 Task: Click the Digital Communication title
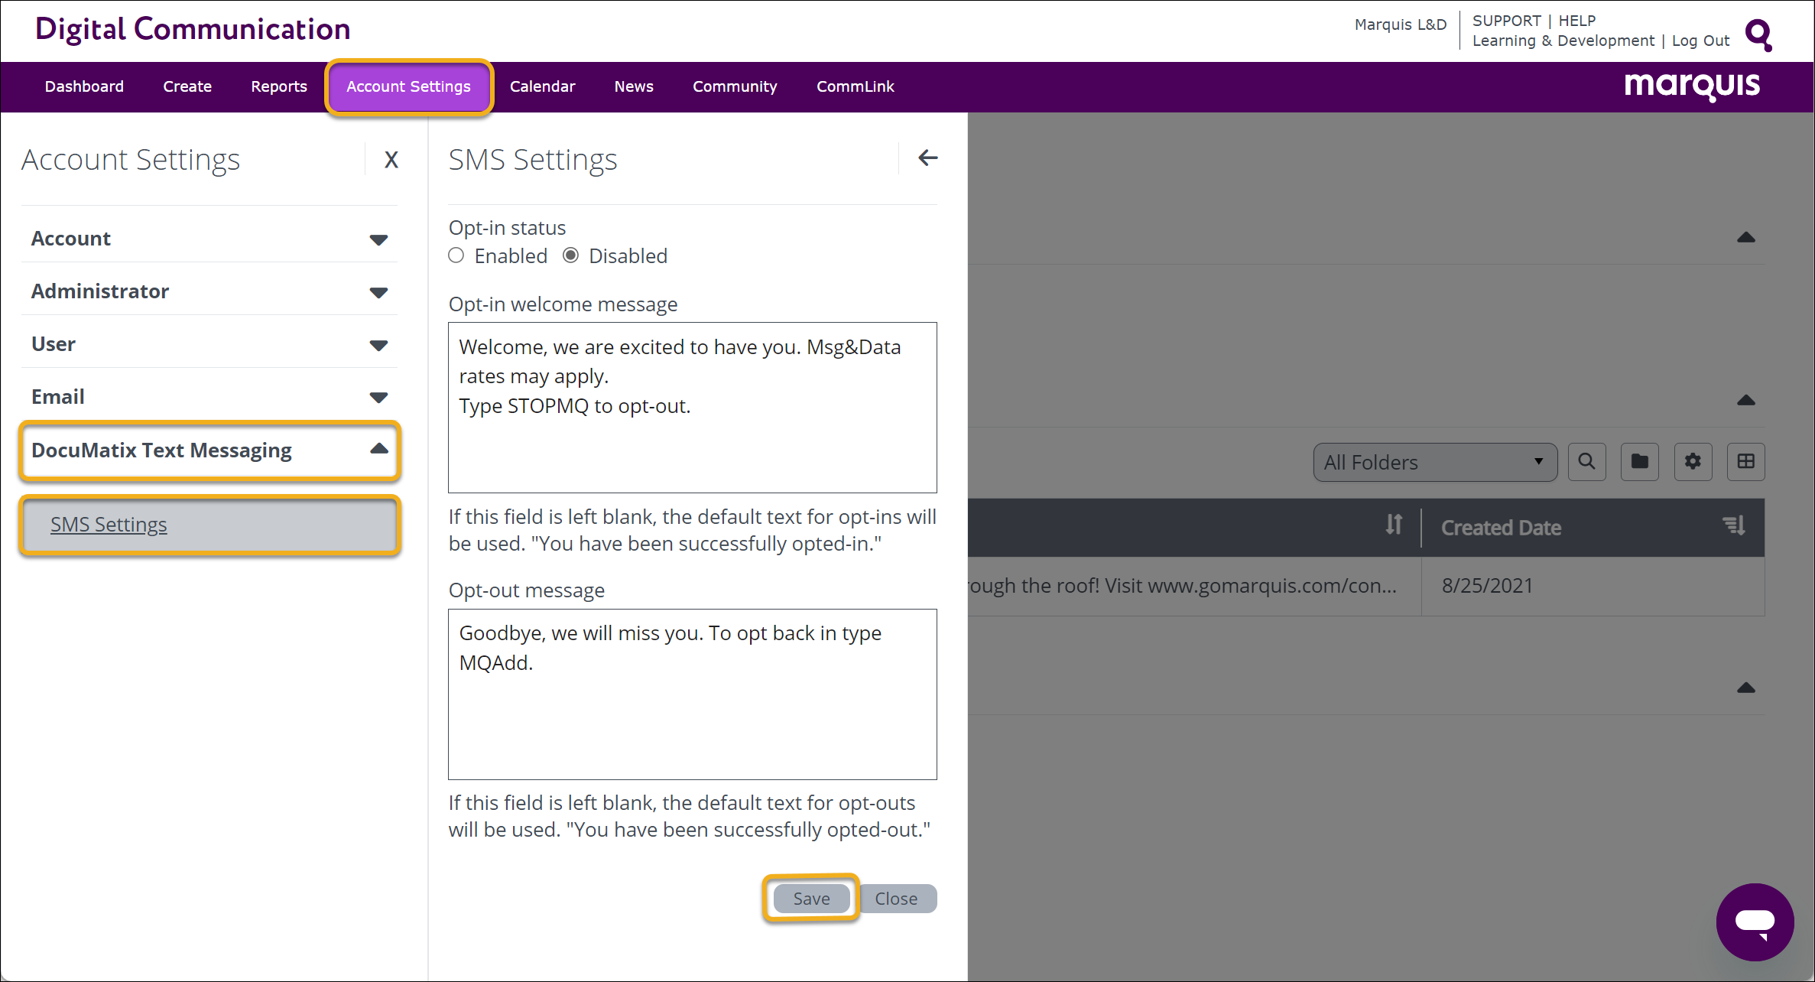coord(193,29)
